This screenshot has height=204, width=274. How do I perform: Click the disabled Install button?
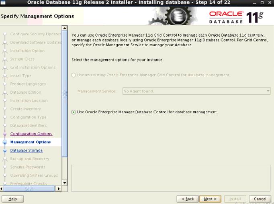point(235,199)
